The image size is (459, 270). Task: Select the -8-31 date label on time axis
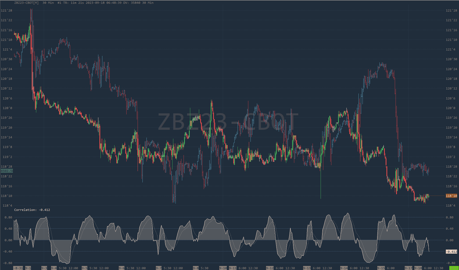click(x=18, y=268)
